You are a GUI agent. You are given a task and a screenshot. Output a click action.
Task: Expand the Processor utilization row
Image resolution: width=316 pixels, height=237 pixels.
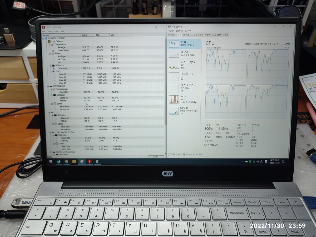pyautogui.click(x=53, y=68)
